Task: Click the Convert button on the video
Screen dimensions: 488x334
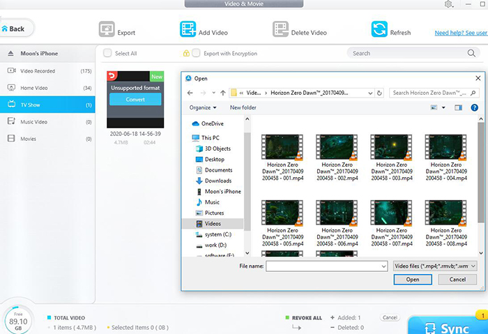Action: tap(135, 100)
